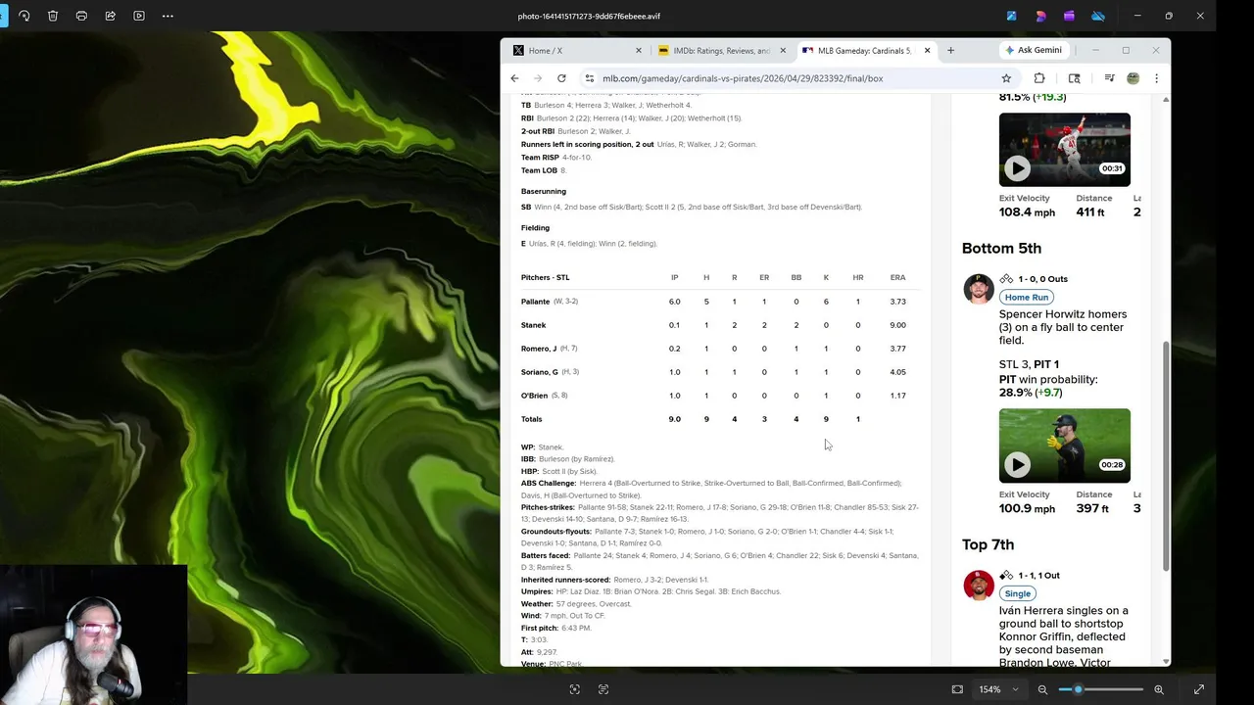This screenshot has width=1254, height=705.
Task: Print the photo from the Photos toolbar
Action: (81, 16)
